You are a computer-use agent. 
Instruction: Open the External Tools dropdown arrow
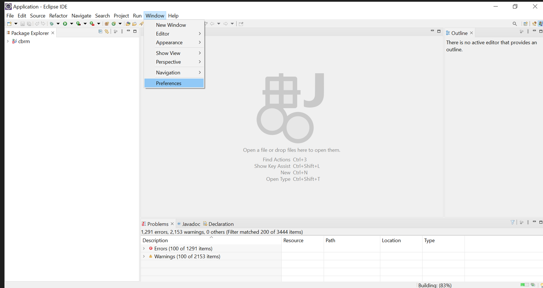click(x=99, y=24)
